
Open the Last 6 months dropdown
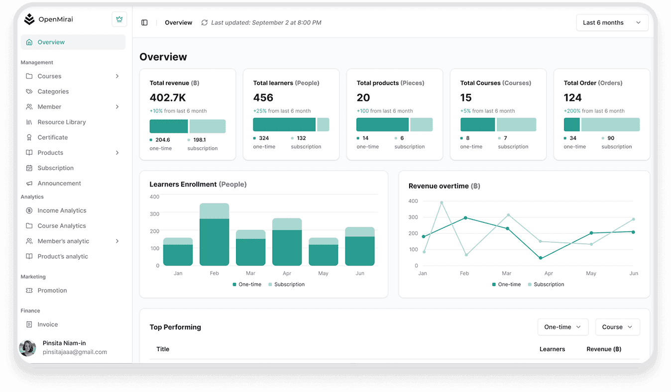[612, 23]
